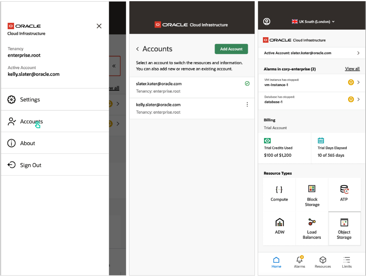366x276 pixels.
Task: Select the checkmark on slater.kater account
Action: (247, 84)
